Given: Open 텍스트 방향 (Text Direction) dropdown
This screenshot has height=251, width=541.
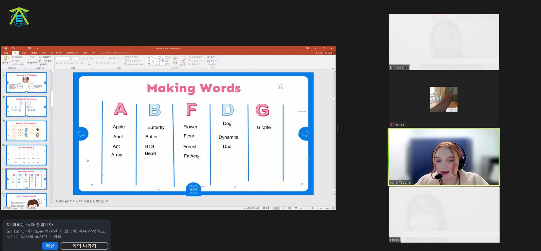Looking at the screenshot, I should point(132,57).
